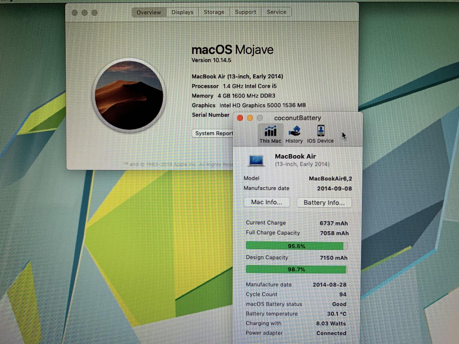This screenshot has height=344, width=459.
Task: Click the 7058 mAh full charge value
Action: (x=334, y=233)
